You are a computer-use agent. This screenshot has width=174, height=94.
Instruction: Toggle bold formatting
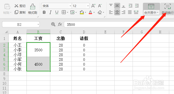(44, 12)
